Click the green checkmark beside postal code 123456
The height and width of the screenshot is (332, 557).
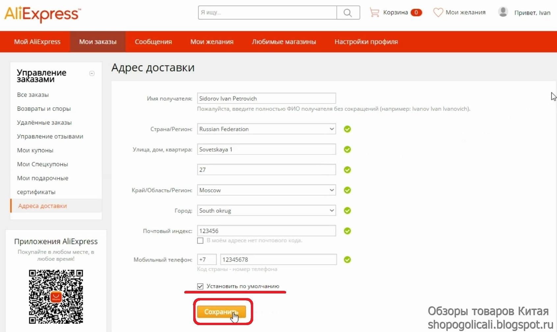click(x=347, y=231)
